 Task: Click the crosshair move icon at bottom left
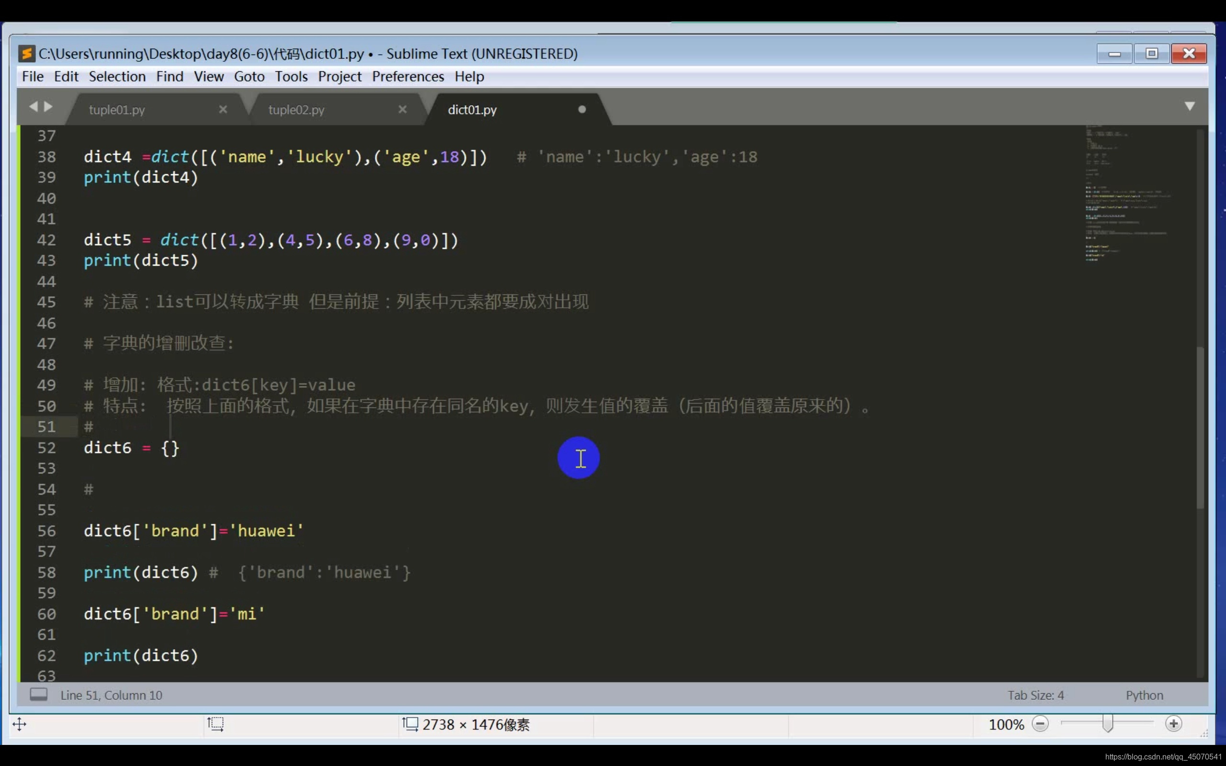19,724
